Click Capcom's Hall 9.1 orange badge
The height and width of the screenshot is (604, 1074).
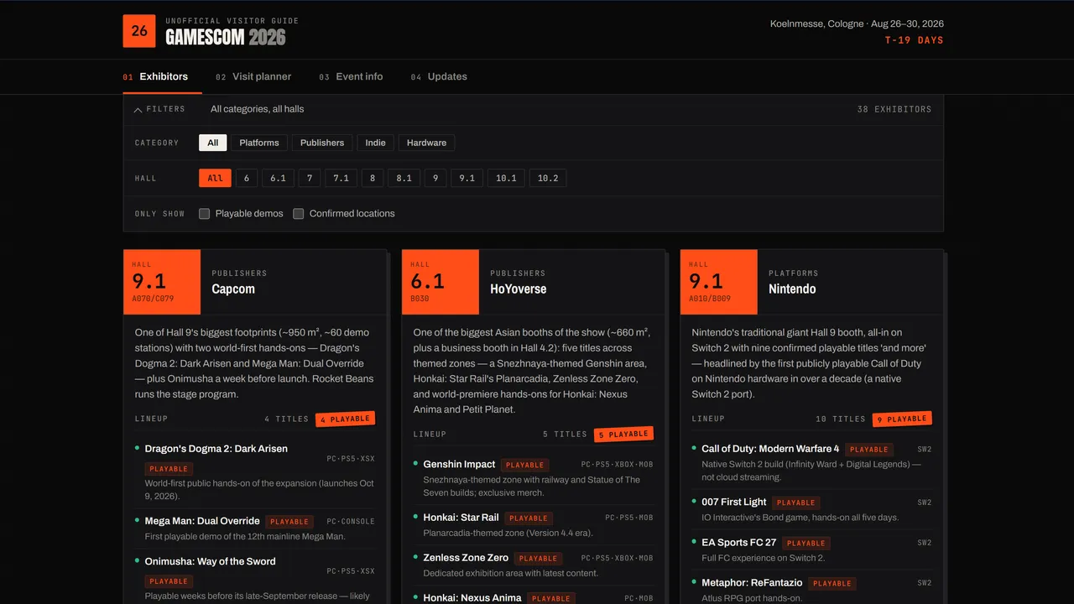pyautogui.click(x=162, y=282)
